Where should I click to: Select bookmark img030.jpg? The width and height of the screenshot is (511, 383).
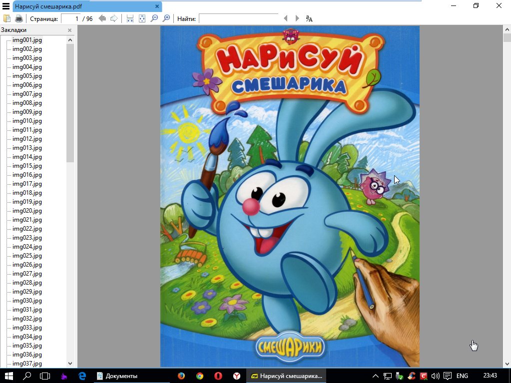click(27, 301)
